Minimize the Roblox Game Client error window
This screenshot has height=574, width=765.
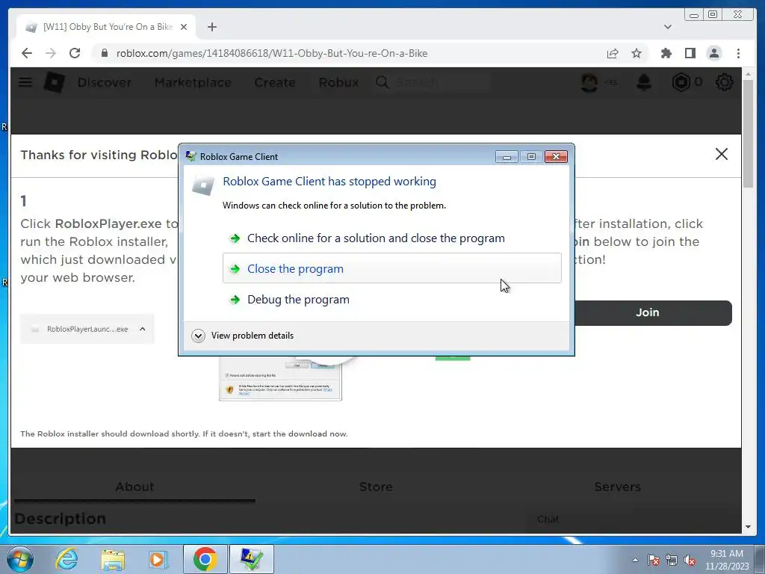(507, 157)
